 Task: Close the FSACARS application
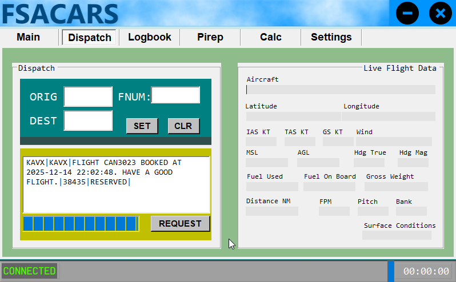tap(440, 13)
